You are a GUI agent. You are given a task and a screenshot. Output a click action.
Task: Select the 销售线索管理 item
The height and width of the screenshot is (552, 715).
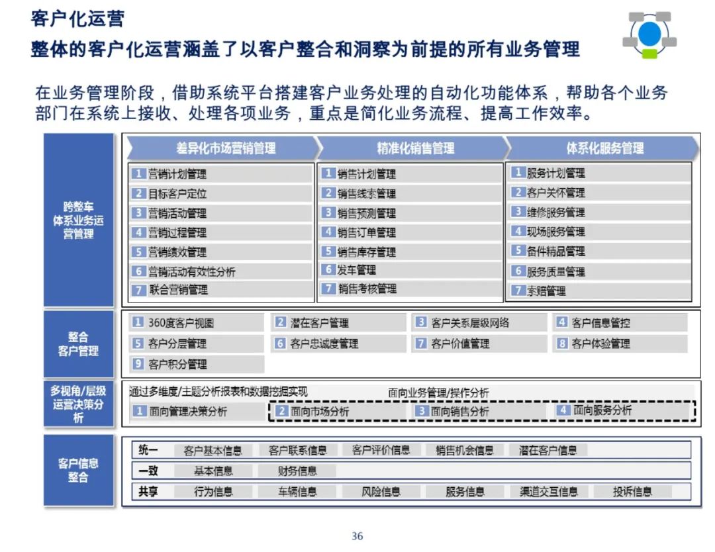coord(410,193)
